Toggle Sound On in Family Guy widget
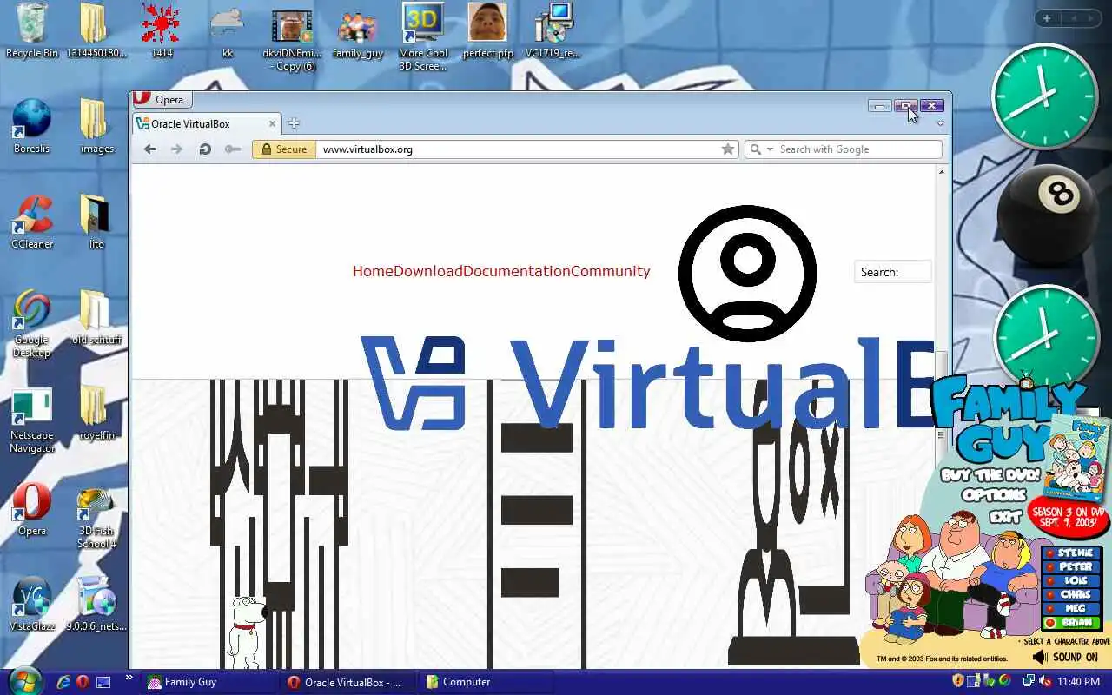1112x695 pixels. click(1065, 658)
